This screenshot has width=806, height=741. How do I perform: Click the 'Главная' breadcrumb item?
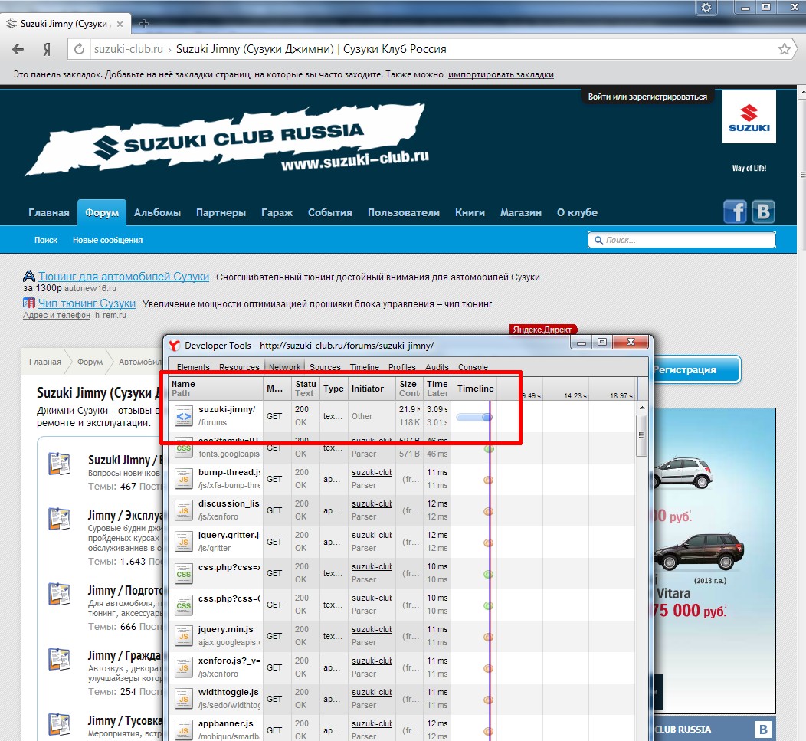tap(45, 362)
